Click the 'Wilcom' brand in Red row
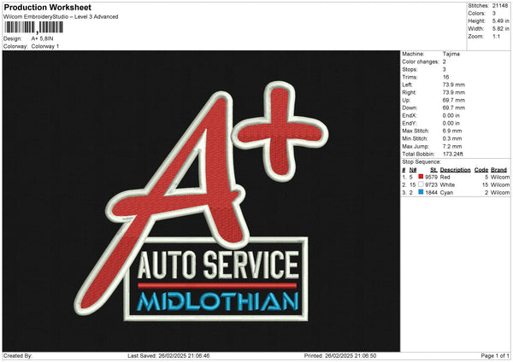 coord(500,177)
